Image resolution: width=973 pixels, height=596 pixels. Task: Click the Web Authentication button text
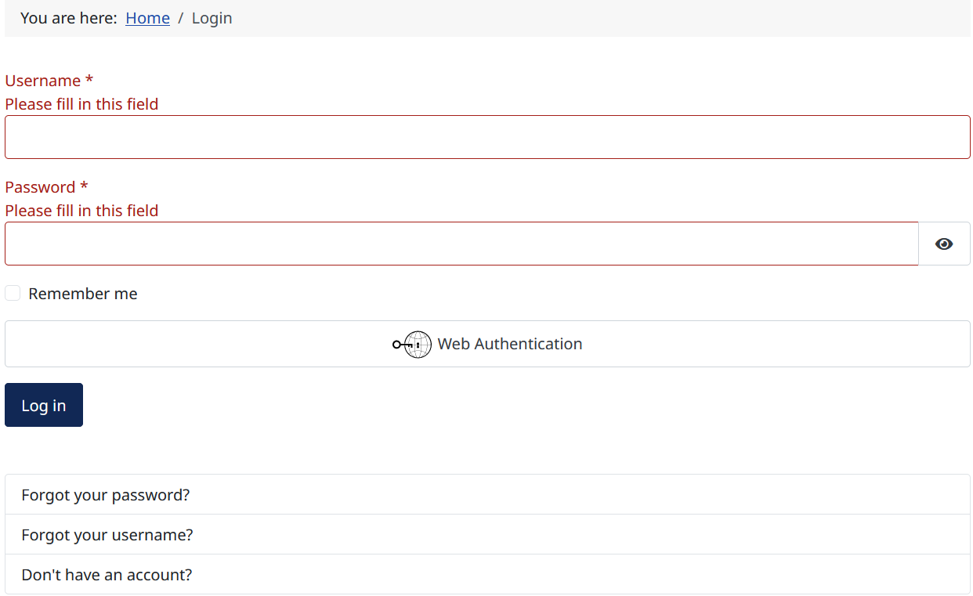509,344
